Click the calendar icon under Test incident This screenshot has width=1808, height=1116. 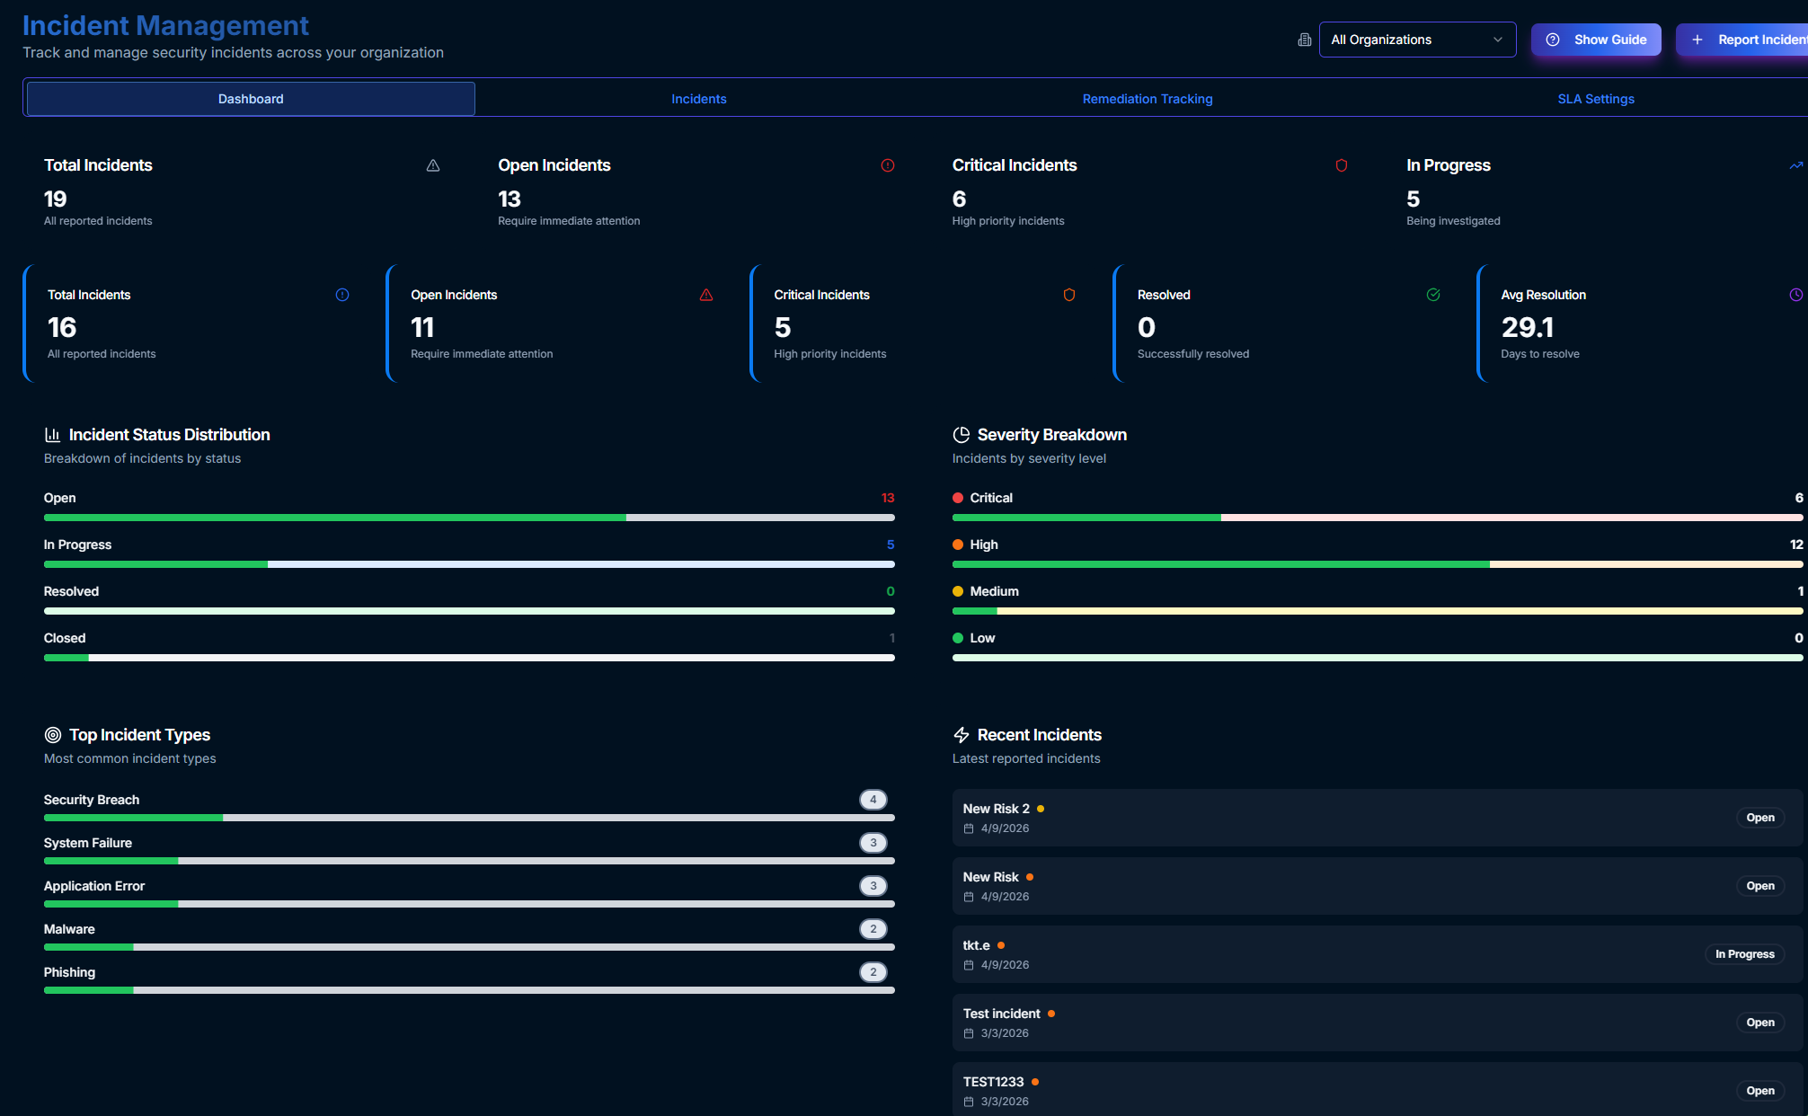point(969,1033)
